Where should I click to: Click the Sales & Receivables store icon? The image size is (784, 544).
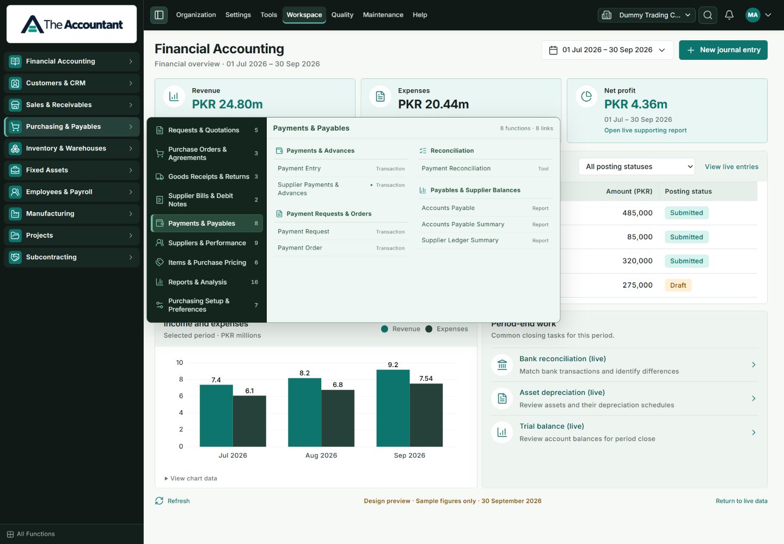pyautogui.click(x=15, y=105)
